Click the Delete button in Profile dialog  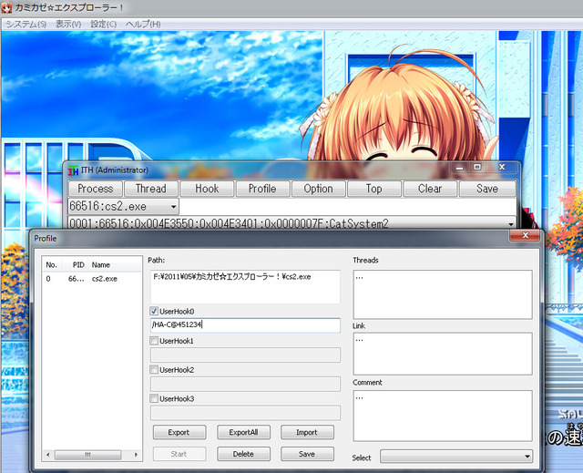pyautogui.click(x=243, y=454)
